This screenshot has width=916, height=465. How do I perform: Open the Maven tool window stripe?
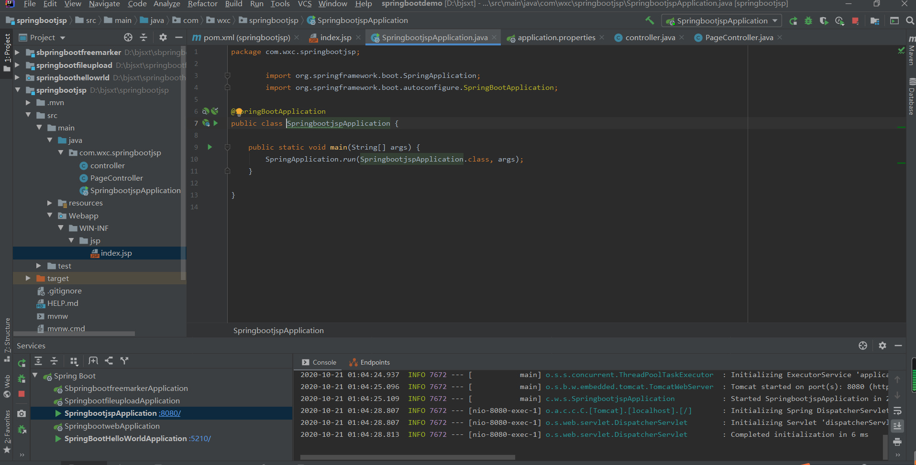[911, 52]
